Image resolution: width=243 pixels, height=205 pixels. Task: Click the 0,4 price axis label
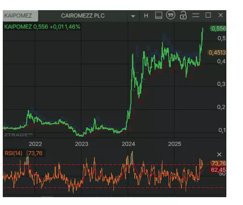[x=221, y=61]
